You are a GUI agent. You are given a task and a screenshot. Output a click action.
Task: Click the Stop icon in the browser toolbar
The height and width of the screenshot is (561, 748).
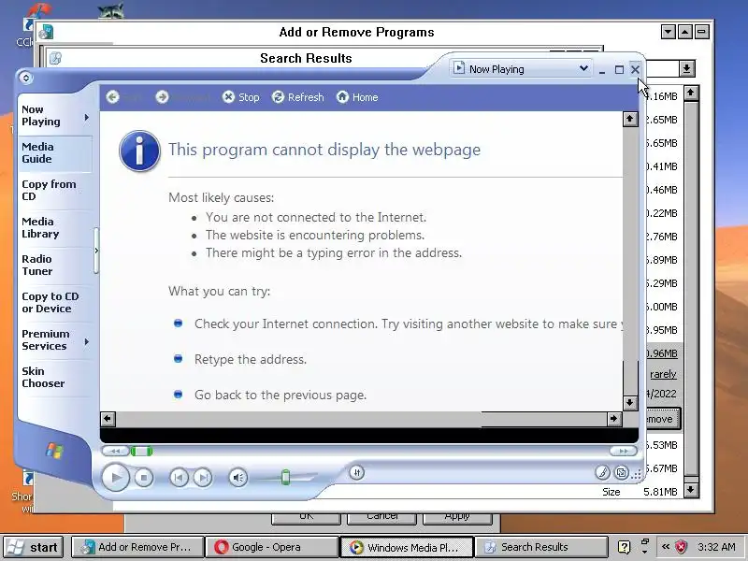[228, 97]
